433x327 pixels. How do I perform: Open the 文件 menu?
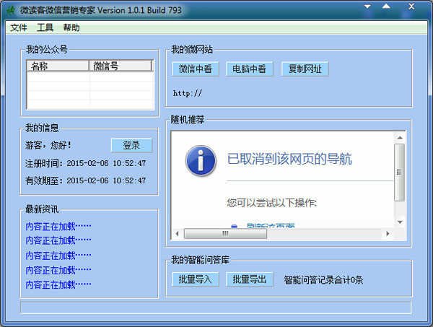pyautogui.click(x=19, y=27)
